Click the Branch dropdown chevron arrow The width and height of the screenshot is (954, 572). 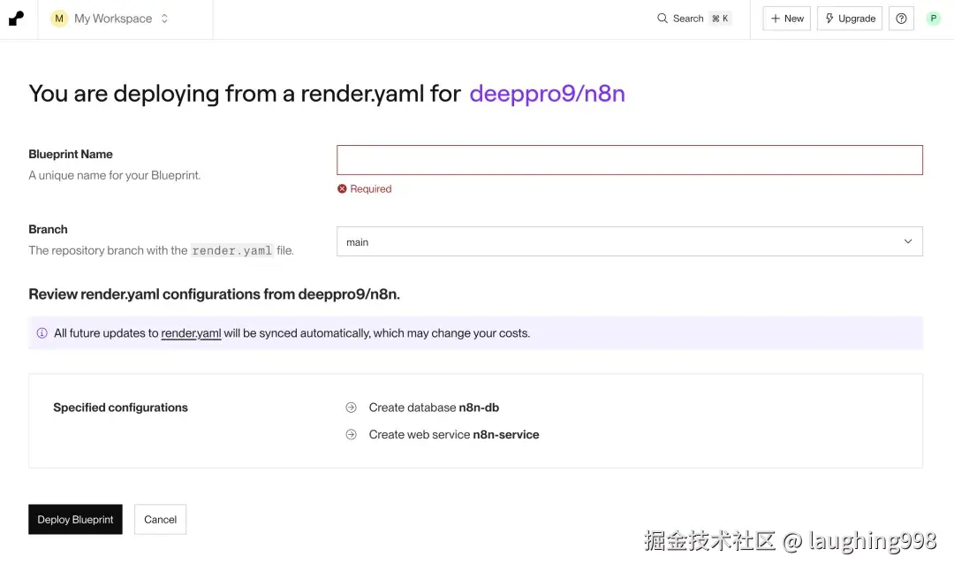908,242
